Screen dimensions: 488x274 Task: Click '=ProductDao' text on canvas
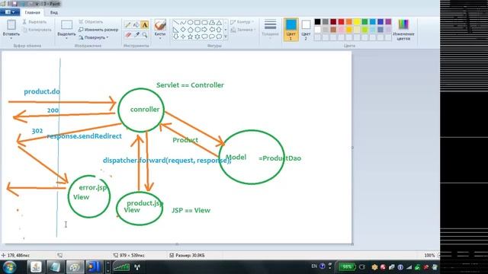[280, 158]
